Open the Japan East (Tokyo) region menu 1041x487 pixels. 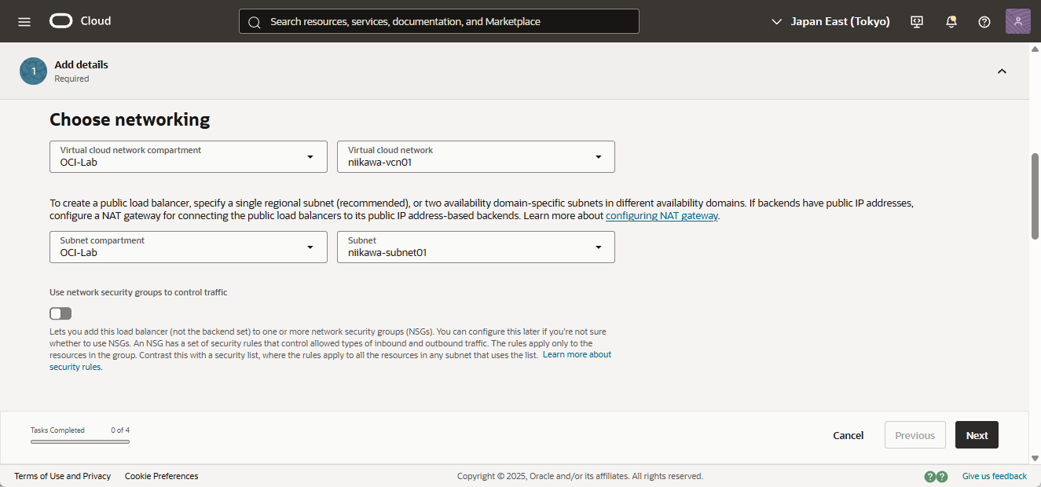(x=831, y=21)
